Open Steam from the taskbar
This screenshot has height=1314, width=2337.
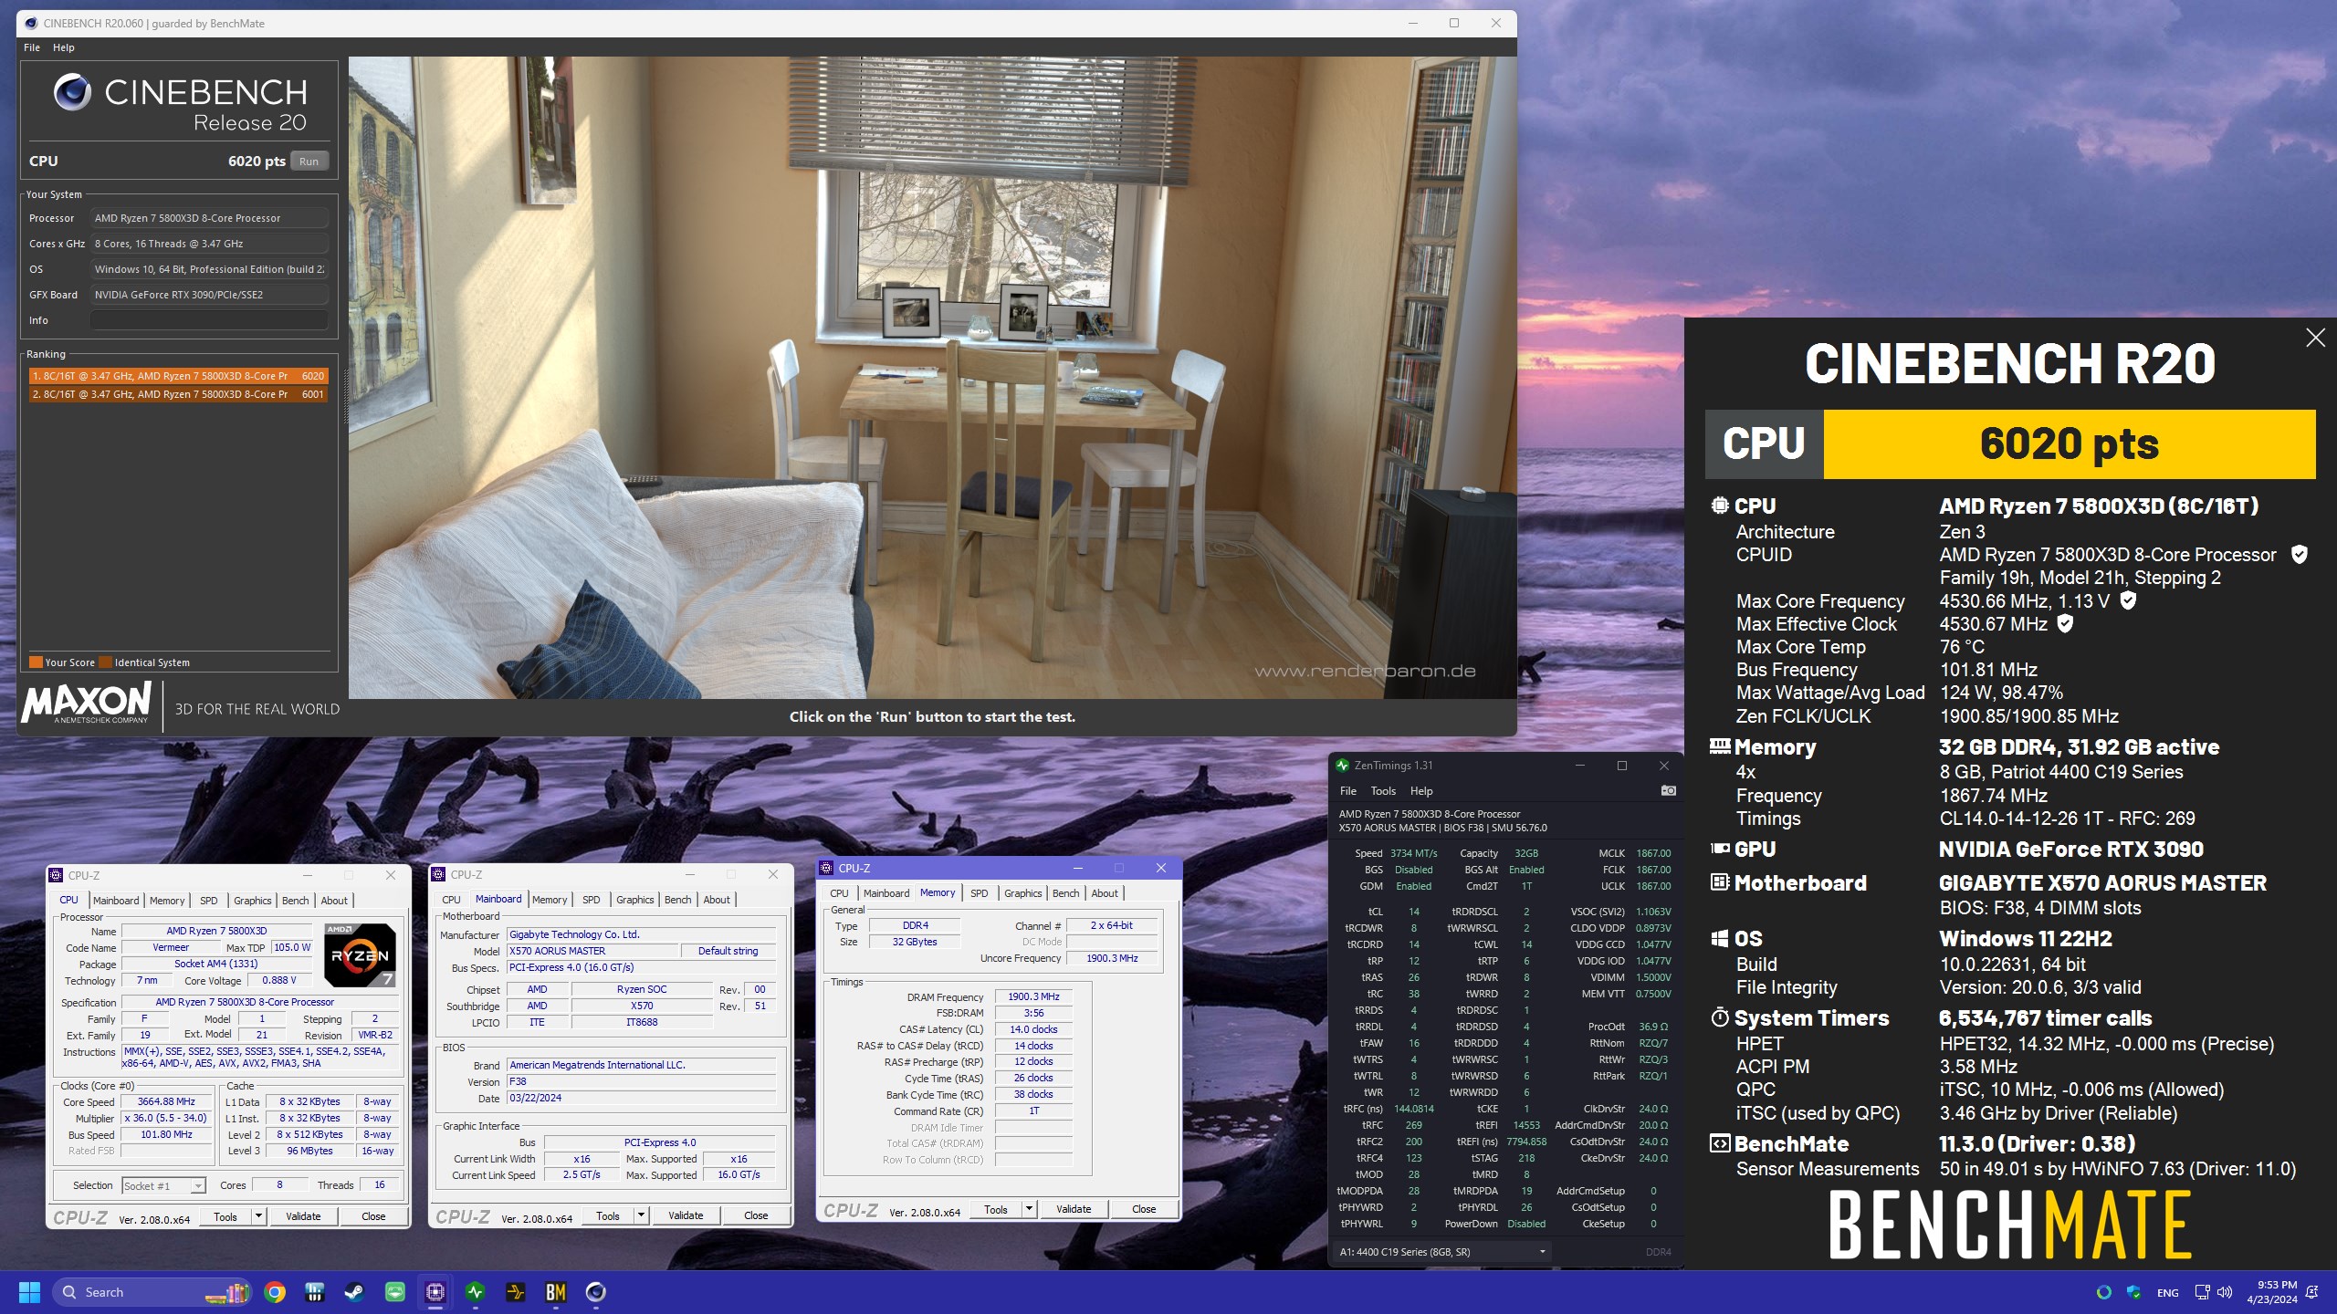click(x=354, y=1292)
